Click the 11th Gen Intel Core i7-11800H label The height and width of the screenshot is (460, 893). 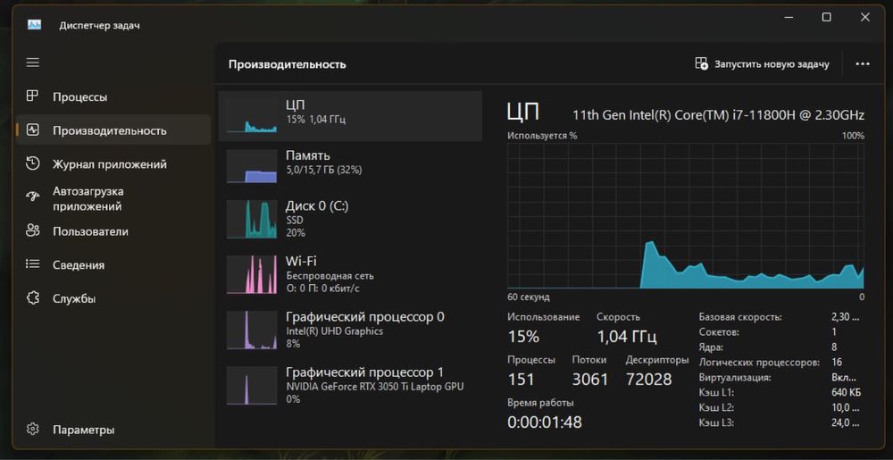coord(718,115)
